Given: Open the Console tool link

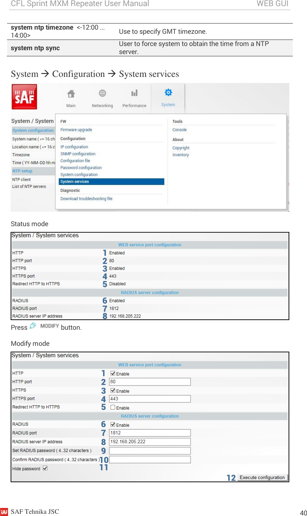Looking at the screenshot, I should 179,130.
